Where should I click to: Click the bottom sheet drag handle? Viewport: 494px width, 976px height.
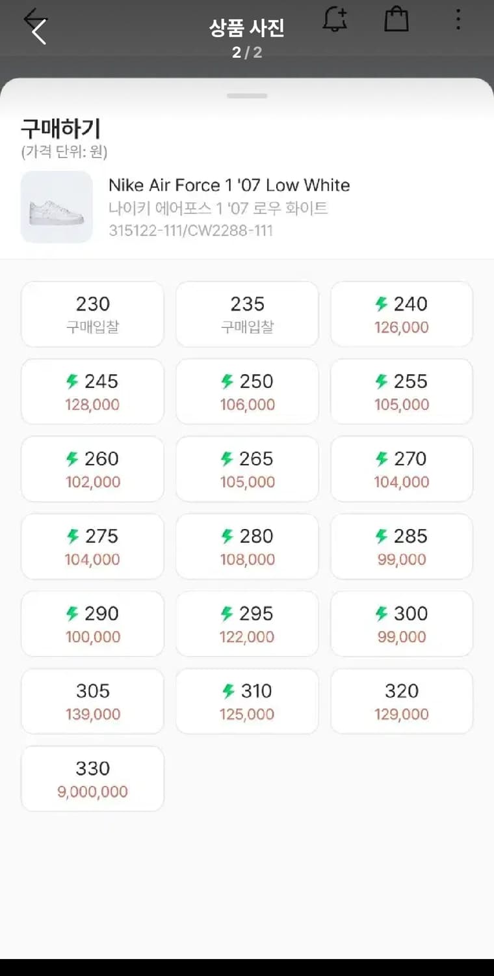[x=247, y=96]
